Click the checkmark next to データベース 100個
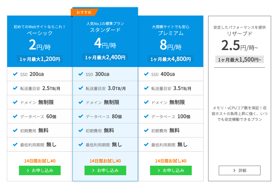This screenshot has height=189, width=278. point(146,116)
